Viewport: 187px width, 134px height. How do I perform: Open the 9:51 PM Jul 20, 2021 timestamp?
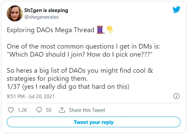pyautogui.click(x=31, y=96)
